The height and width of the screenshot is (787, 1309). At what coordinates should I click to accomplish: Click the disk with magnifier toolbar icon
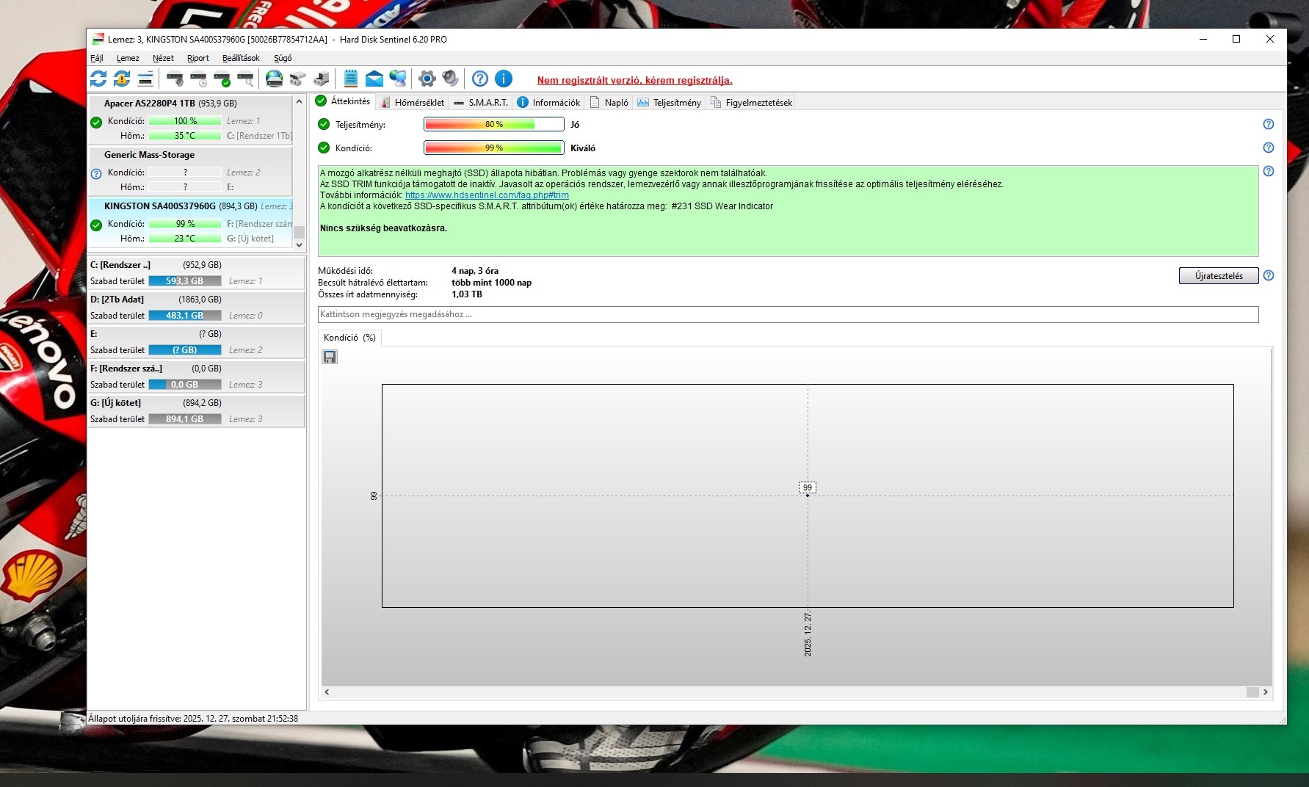(x=245, y=79)
